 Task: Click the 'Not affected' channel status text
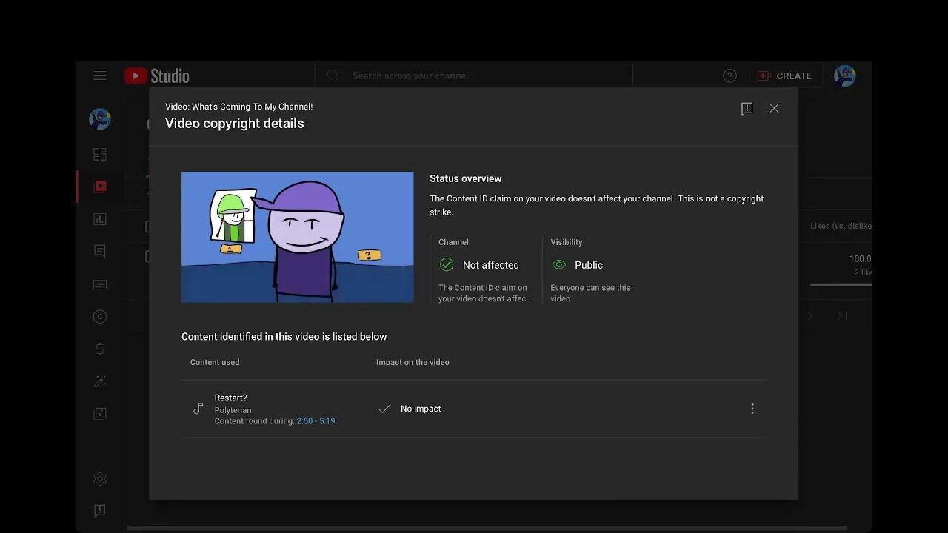[491, 265]
